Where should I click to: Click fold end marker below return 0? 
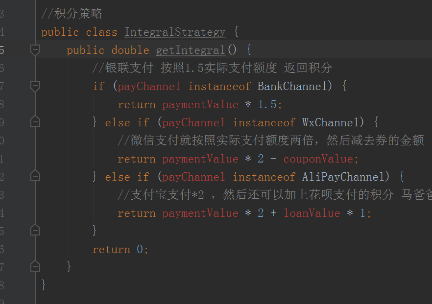pos(35,267)
